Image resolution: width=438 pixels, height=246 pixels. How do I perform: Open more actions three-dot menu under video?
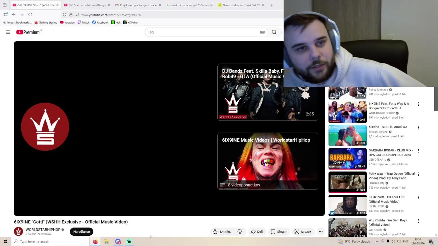point(321,232)
